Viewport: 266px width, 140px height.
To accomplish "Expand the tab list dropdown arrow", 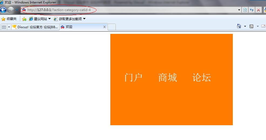I will (9, 27).
